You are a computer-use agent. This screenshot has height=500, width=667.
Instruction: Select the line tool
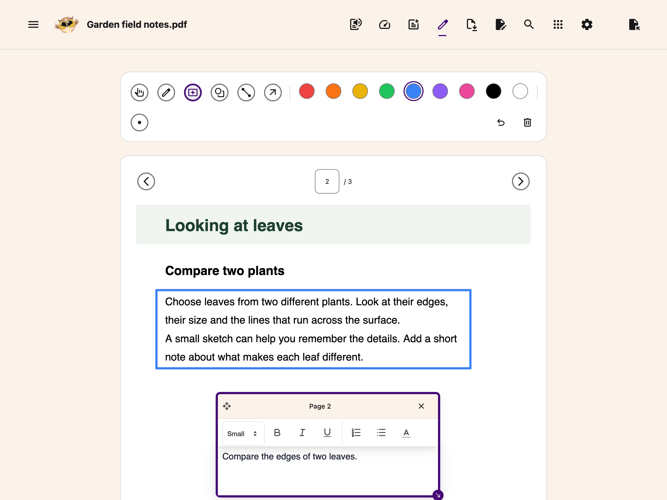[x=246, y=92]
